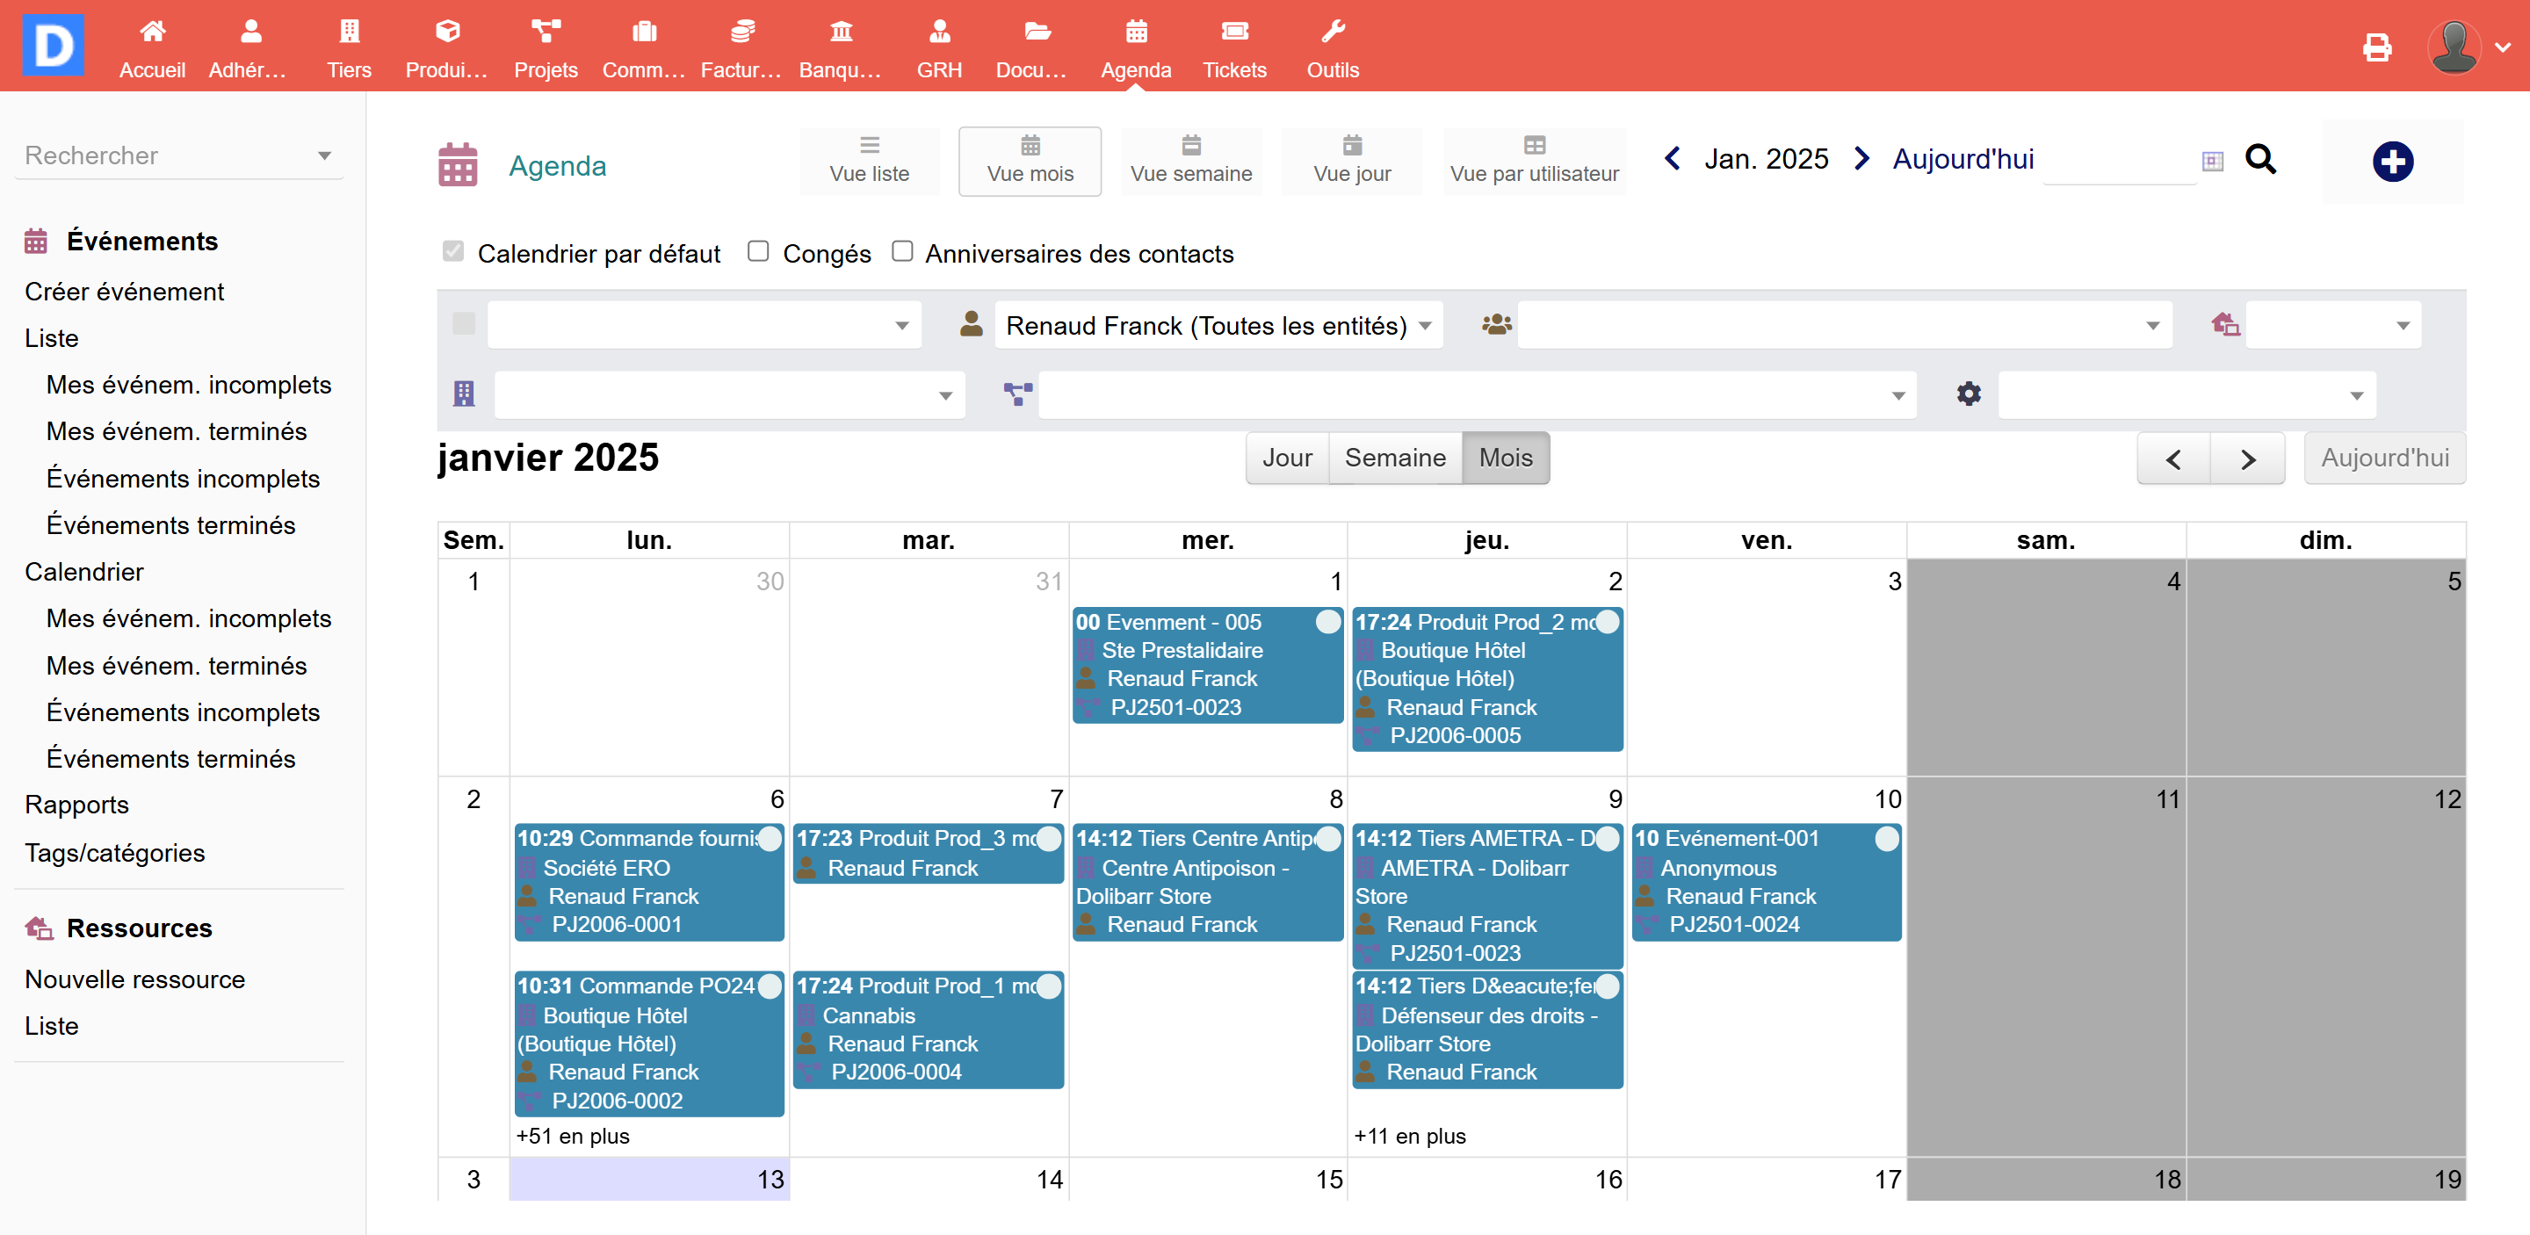Click the magnifying glass search icon
This screenshot has height=1235, width=2530.
point(2259,159)
